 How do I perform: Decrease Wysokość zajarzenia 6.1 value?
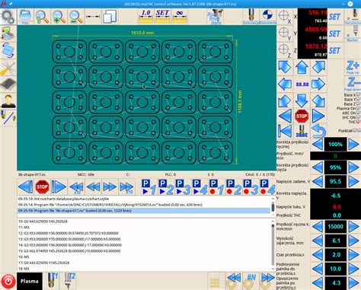317,241
